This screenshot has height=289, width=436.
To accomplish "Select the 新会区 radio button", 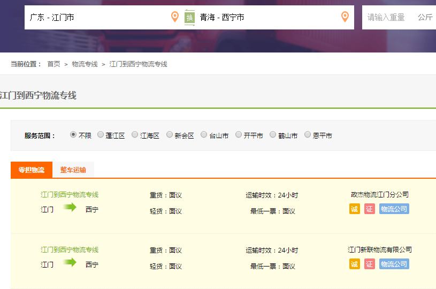I will point(170,135).
